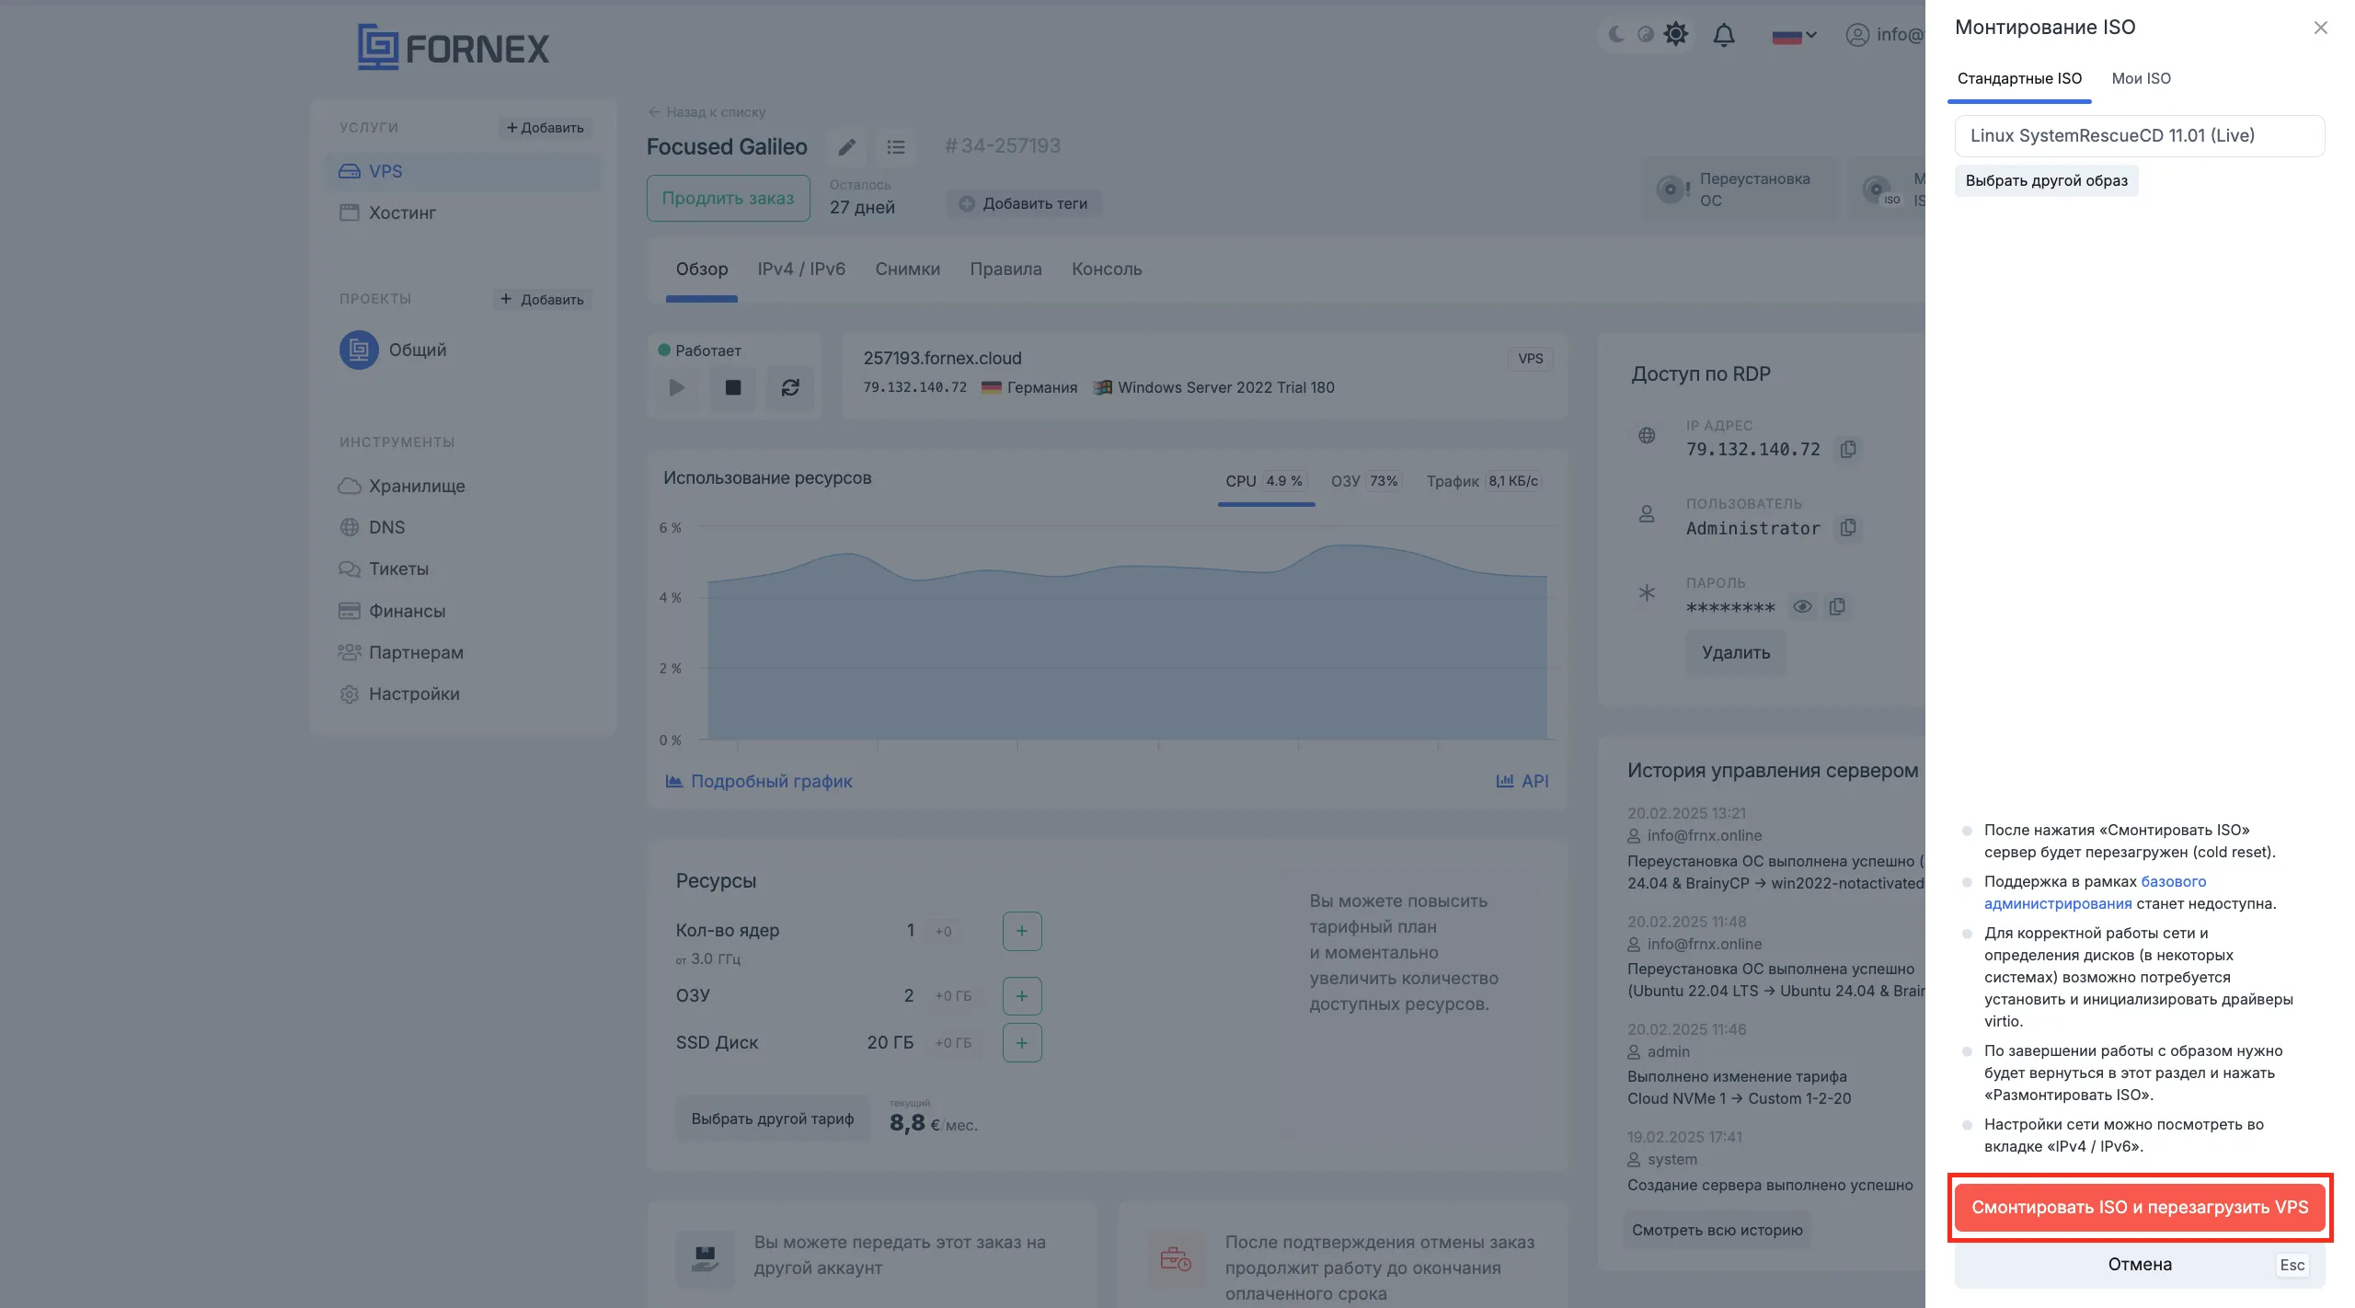Select Снимки tab
The width and height of the screenshot is (2355, 1308).
click(x=907, y=270)
